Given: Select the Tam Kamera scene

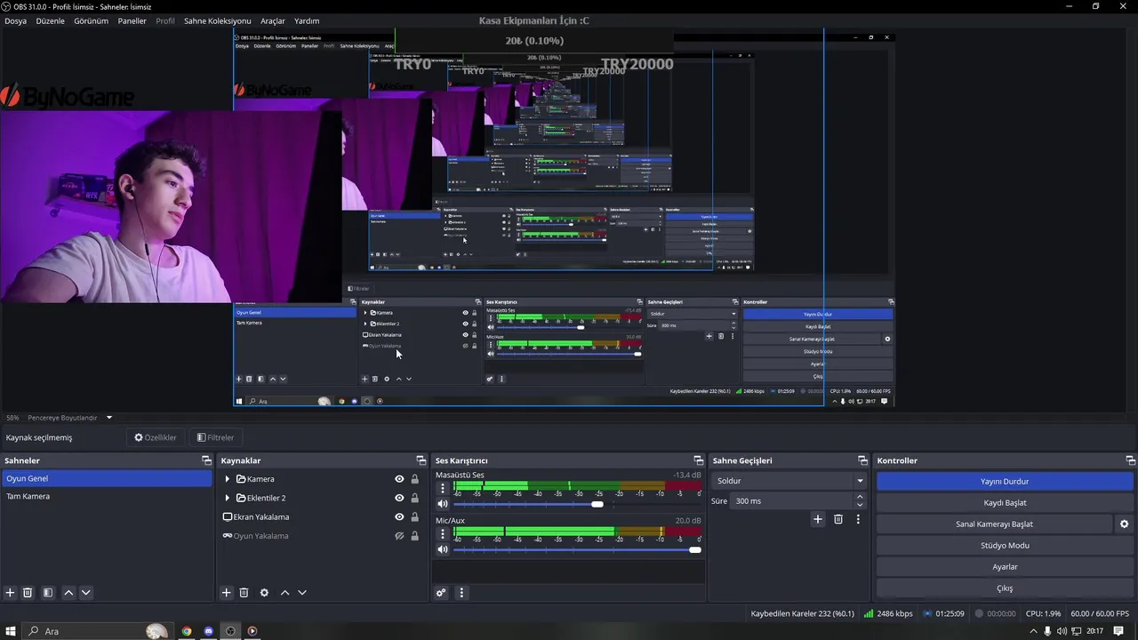Looking at the screenshot, I should pos(106,496).
